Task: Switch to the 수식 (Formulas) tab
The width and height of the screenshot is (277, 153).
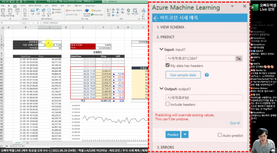Action: tap(46, 6)
